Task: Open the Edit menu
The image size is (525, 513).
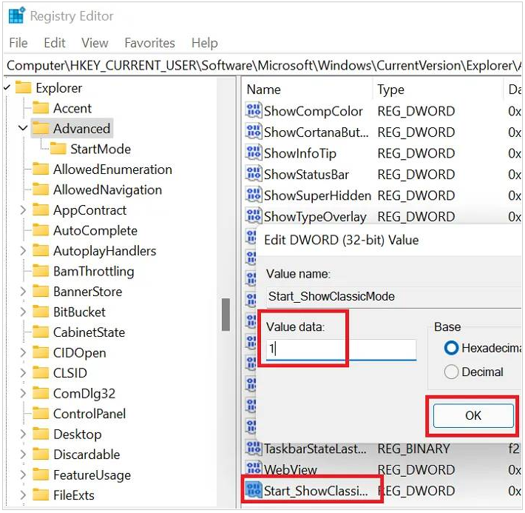Action: 55,43
